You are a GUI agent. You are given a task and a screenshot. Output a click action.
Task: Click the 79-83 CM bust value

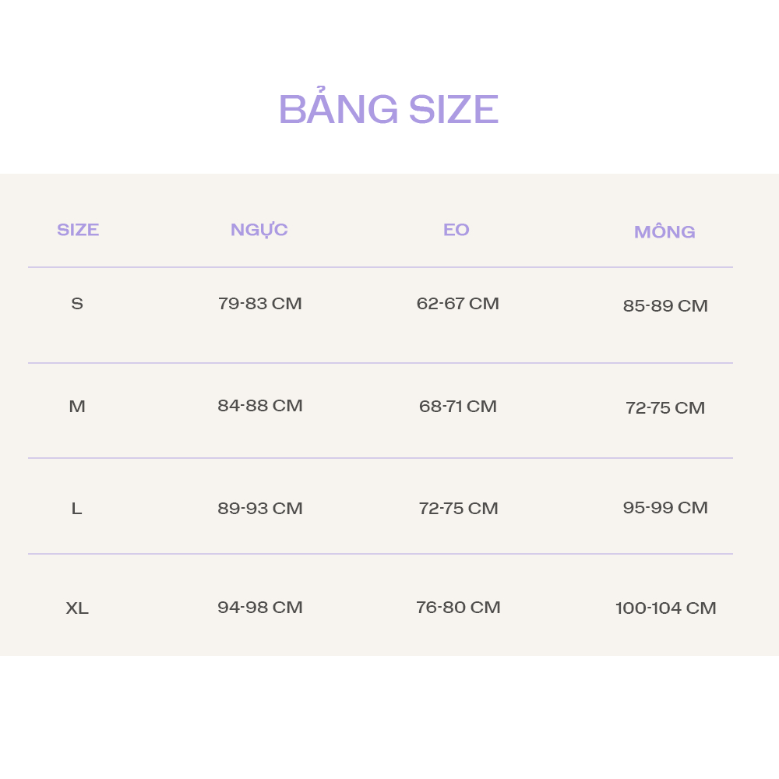click(259, 304)
